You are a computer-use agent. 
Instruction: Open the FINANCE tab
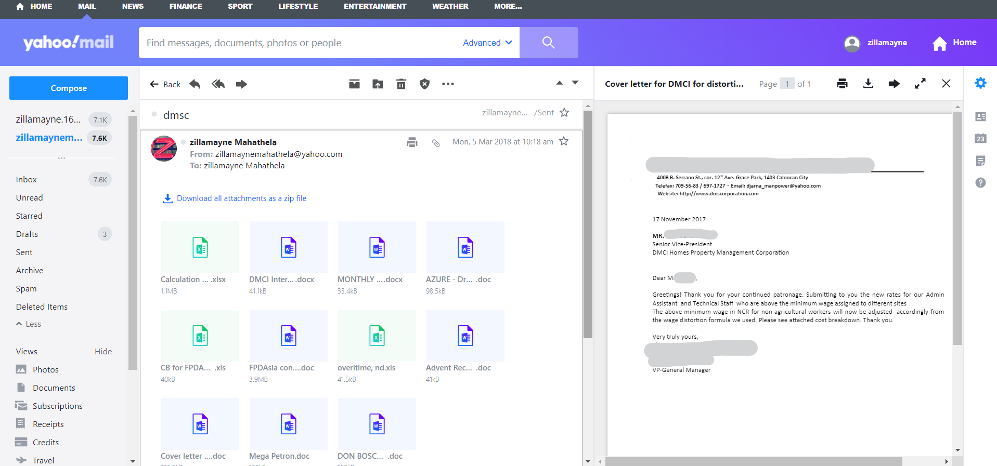[186, 6]
